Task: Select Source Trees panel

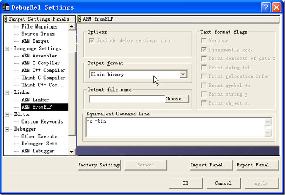Action: click(38, 34)
